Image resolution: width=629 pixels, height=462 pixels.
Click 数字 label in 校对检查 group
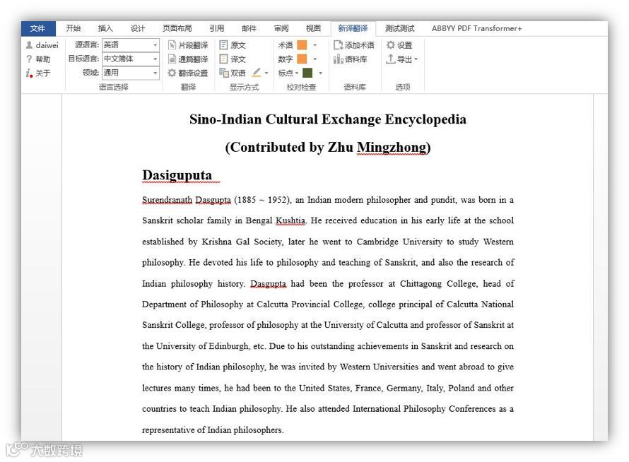pyautogui.click(x=286, y=59)
